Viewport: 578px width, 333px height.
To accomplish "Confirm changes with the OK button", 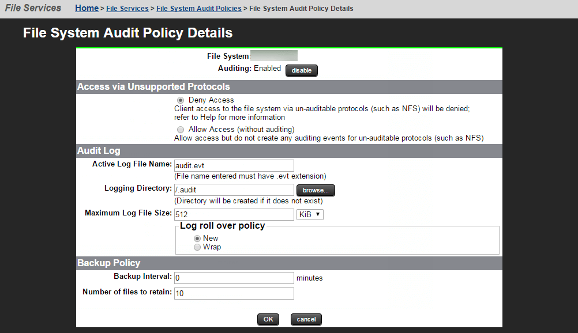I will click(x=268, y=319).
